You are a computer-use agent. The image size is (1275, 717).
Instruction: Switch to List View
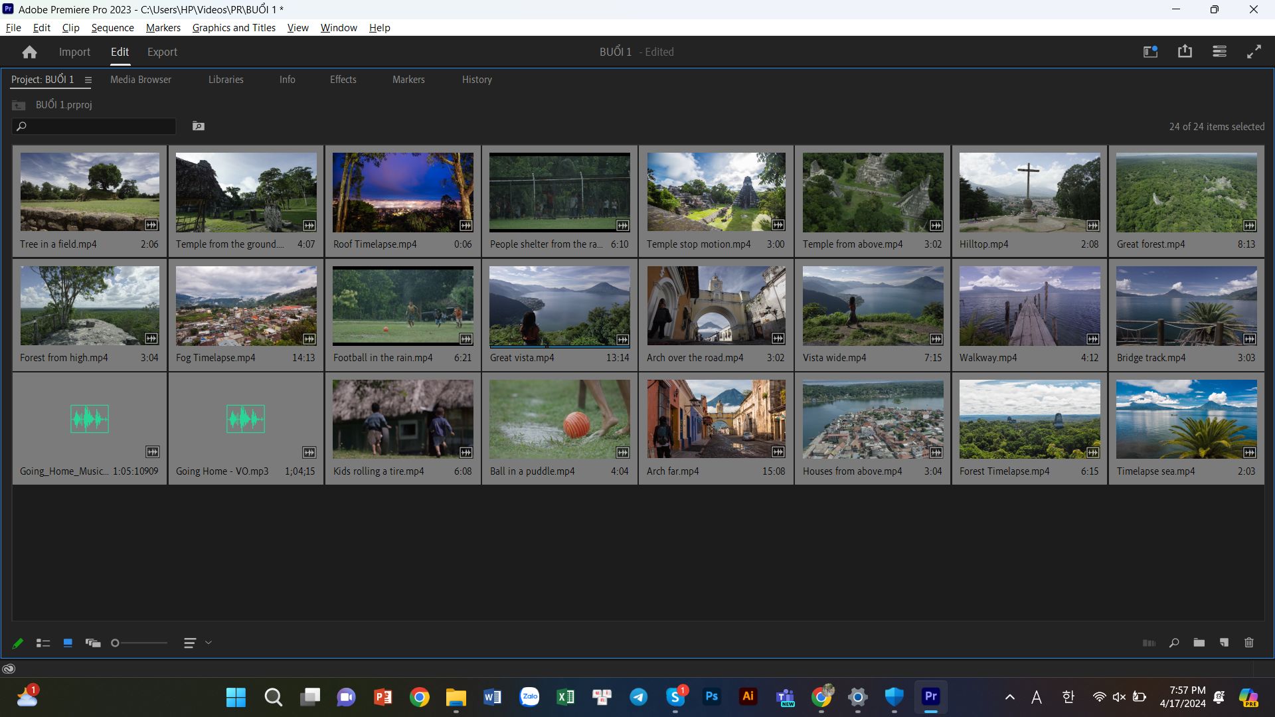pos(43,643)
